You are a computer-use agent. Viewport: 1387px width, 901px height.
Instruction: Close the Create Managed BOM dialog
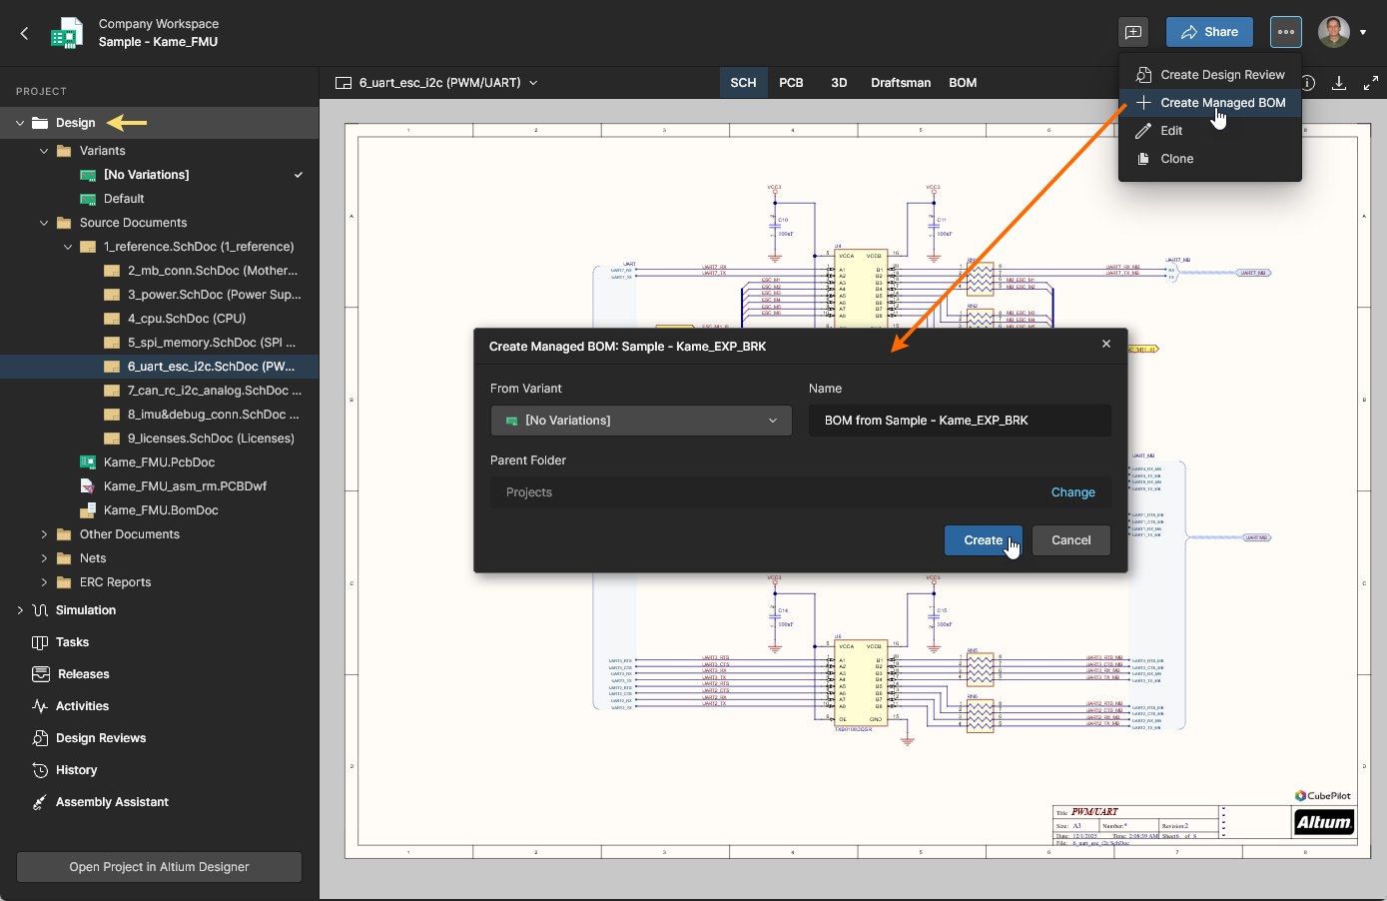(x=1105, y=344)
